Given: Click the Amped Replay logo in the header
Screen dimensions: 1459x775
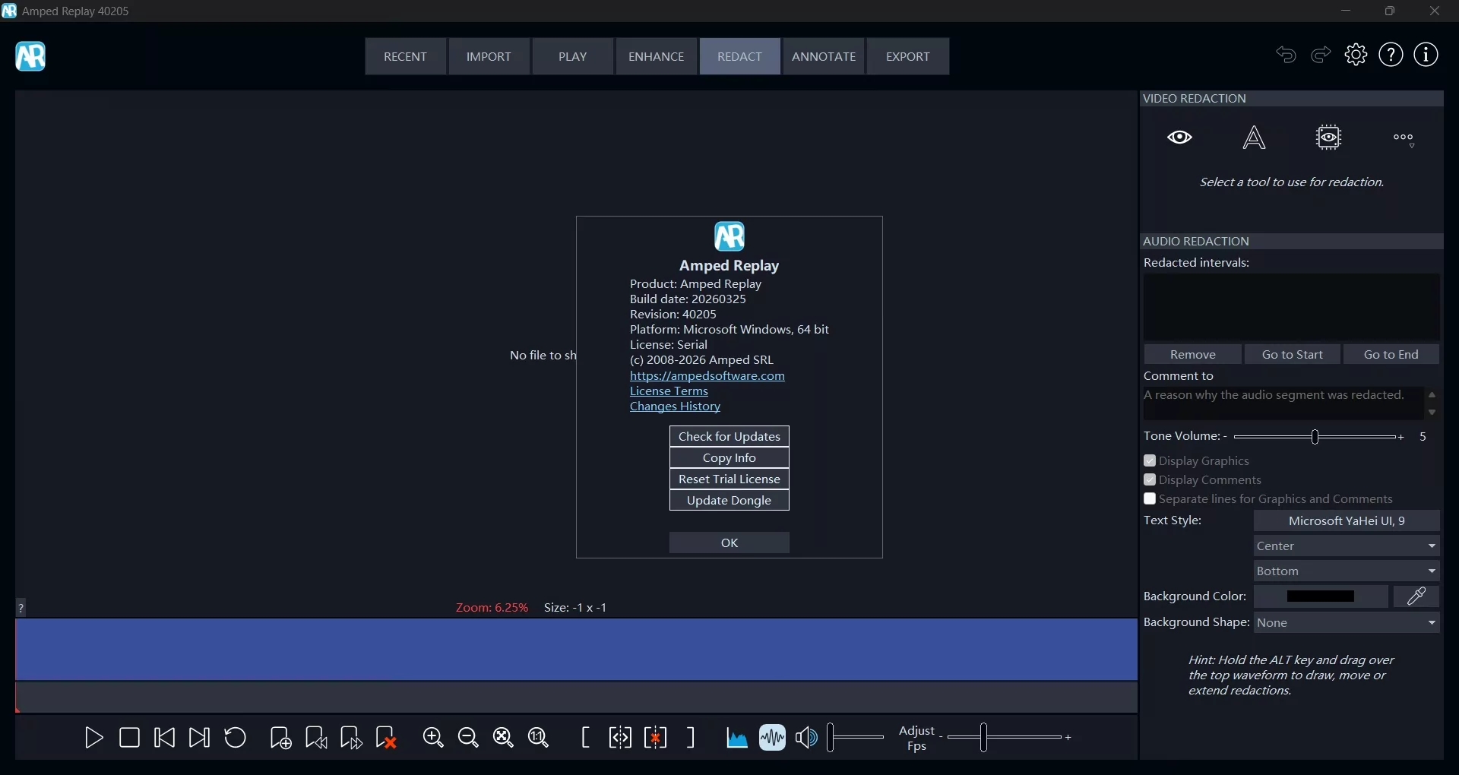Looking at the screenshot, I should click(x=30, y=56).
